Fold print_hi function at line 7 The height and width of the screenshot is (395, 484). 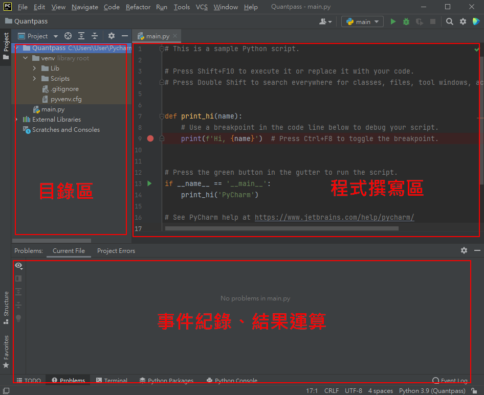(x=162, y=116)
